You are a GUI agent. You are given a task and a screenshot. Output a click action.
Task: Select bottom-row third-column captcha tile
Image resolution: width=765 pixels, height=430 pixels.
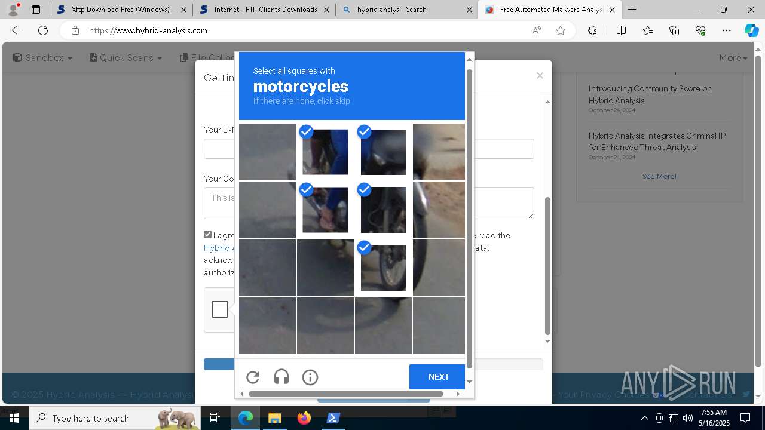pos(383,325)
